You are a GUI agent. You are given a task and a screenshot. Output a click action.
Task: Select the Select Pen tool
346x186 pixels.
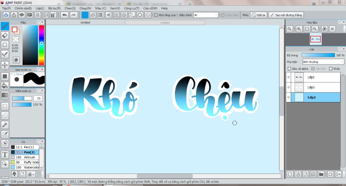tap(5, 134)
